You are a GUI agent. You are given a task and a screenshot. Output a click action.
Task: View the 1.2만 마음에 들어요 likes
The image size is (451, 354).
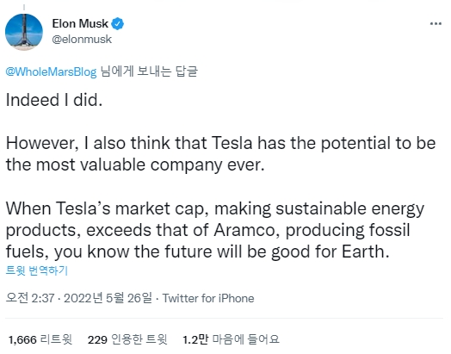232,339
